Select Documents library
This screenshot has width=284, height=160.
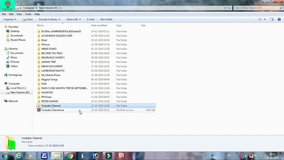coord(17,53)
